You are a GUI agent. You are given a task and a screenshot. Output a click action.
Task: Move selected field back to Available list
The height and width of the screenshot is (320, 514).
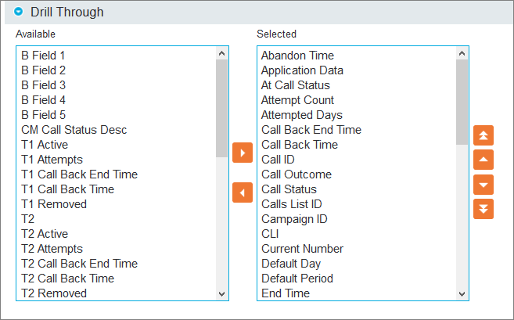pos(243,192)
